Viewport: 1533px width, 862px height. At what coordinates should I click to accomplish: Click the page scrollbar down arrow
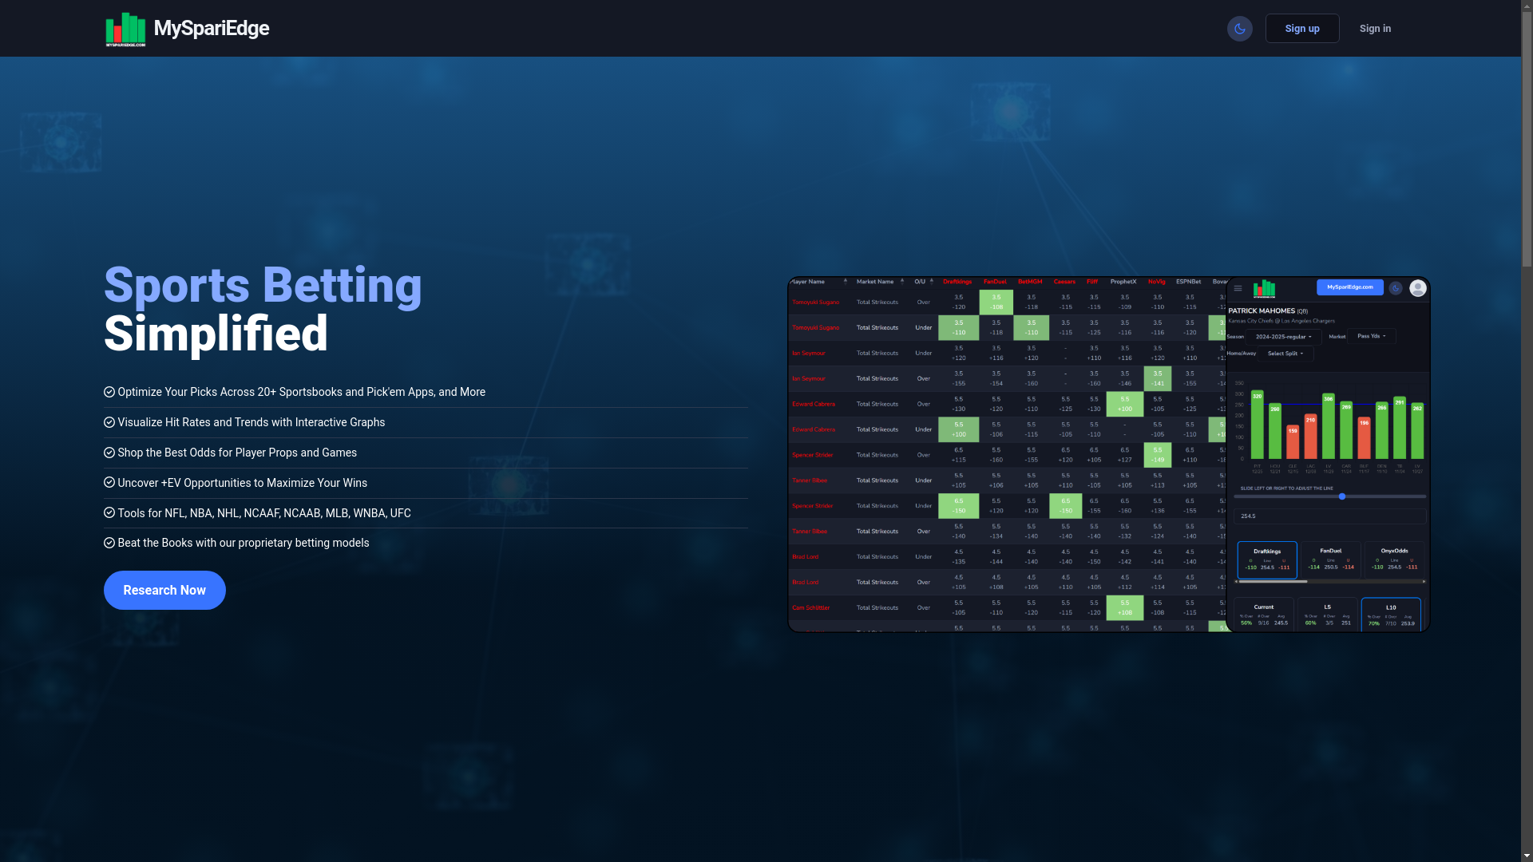[1527, 856]
